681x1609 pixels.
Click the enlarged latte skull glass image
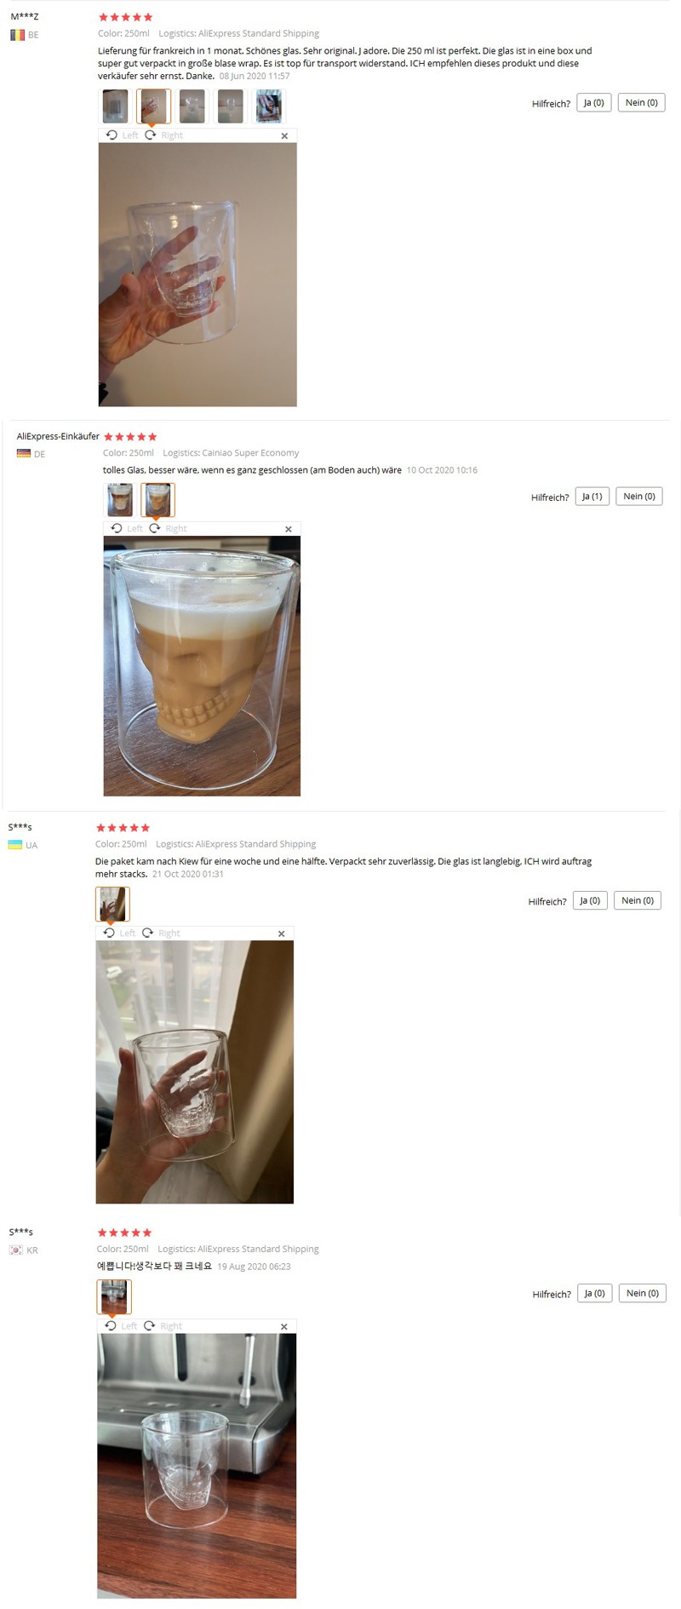[202, 667]
